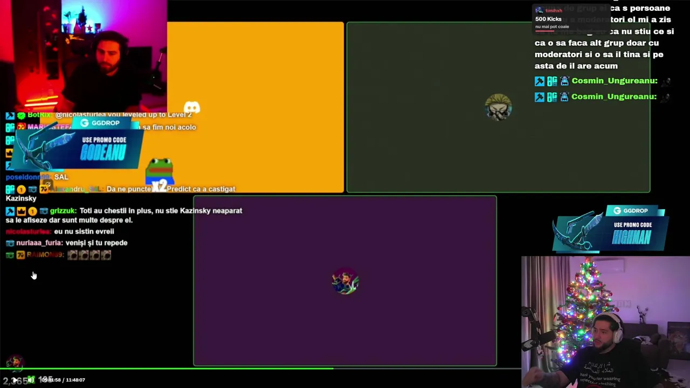Image resolution: width=690 pixels, height=388 pixels.
Task: Select the masked avatar in the green tile
Action: [x=498, y=107]
